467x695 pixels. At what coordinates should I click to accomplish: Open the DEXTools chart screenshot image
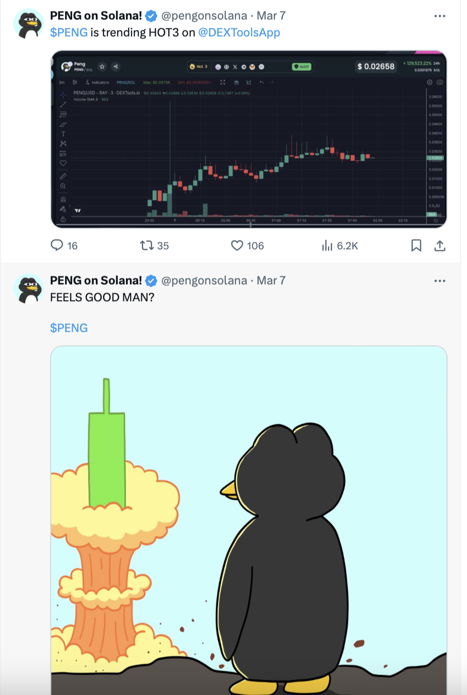click(x=249, y=139)
